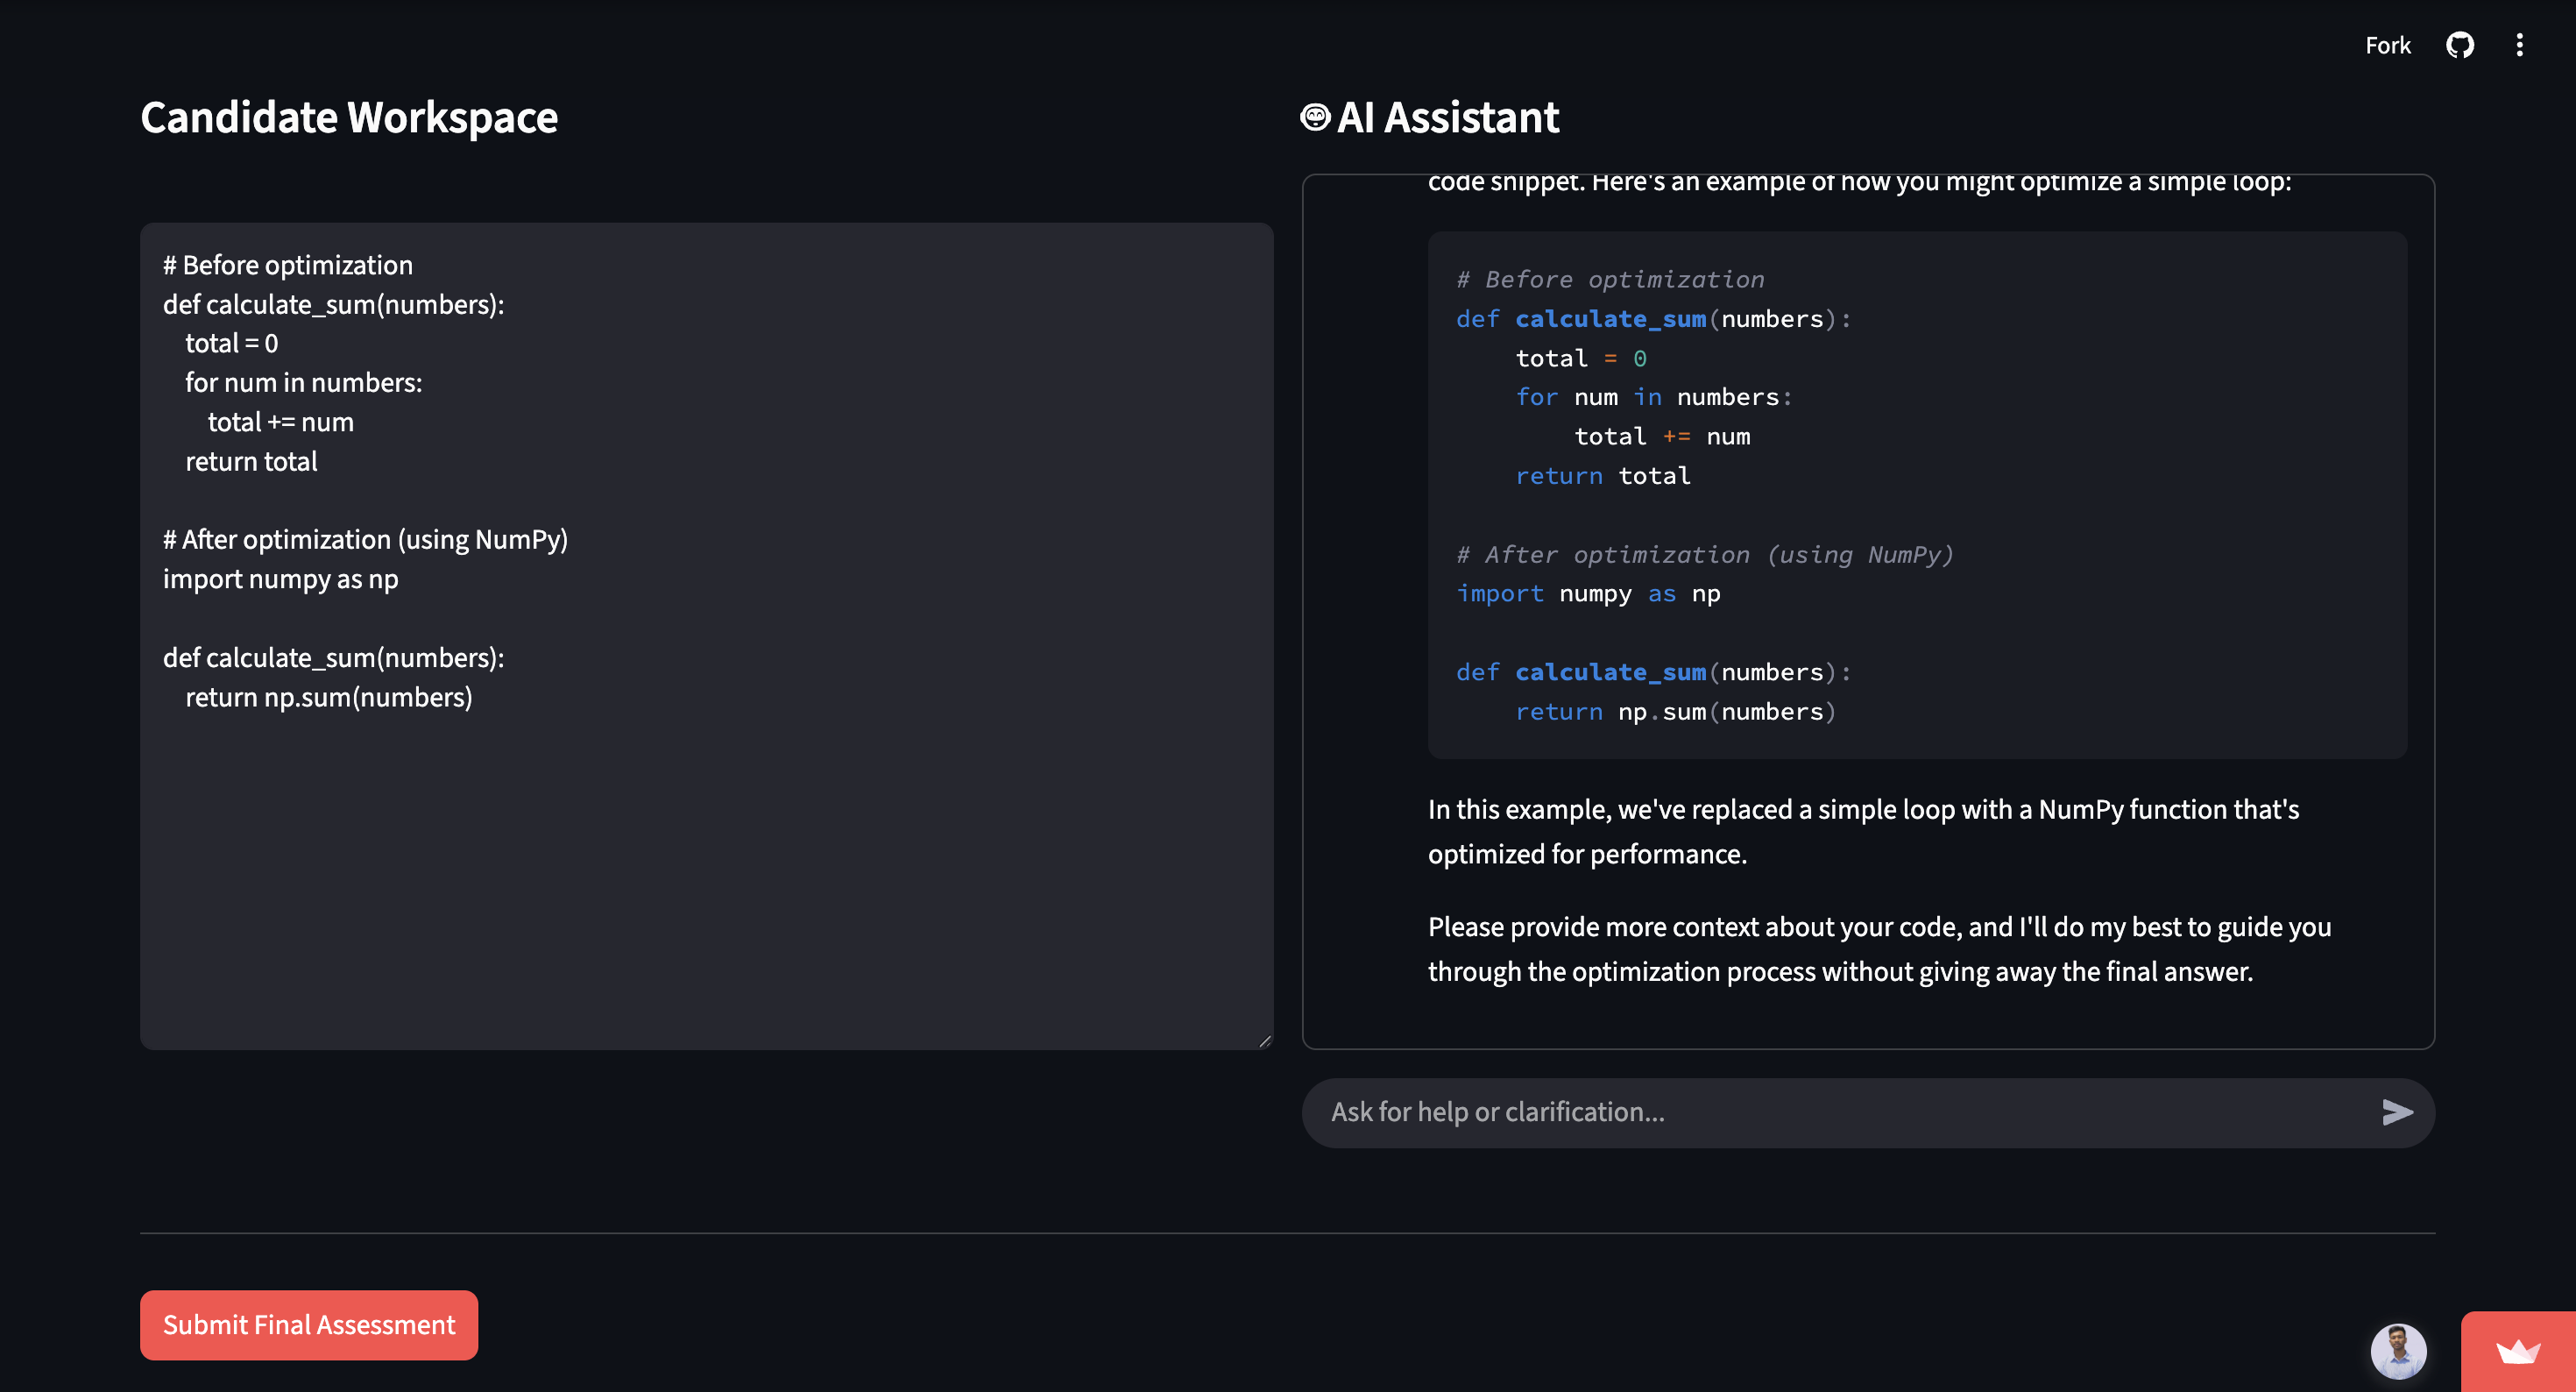Screen dimensions: 2576x1392
Task: Click the Candidate Workspace heading
Action: coord(349,117)
